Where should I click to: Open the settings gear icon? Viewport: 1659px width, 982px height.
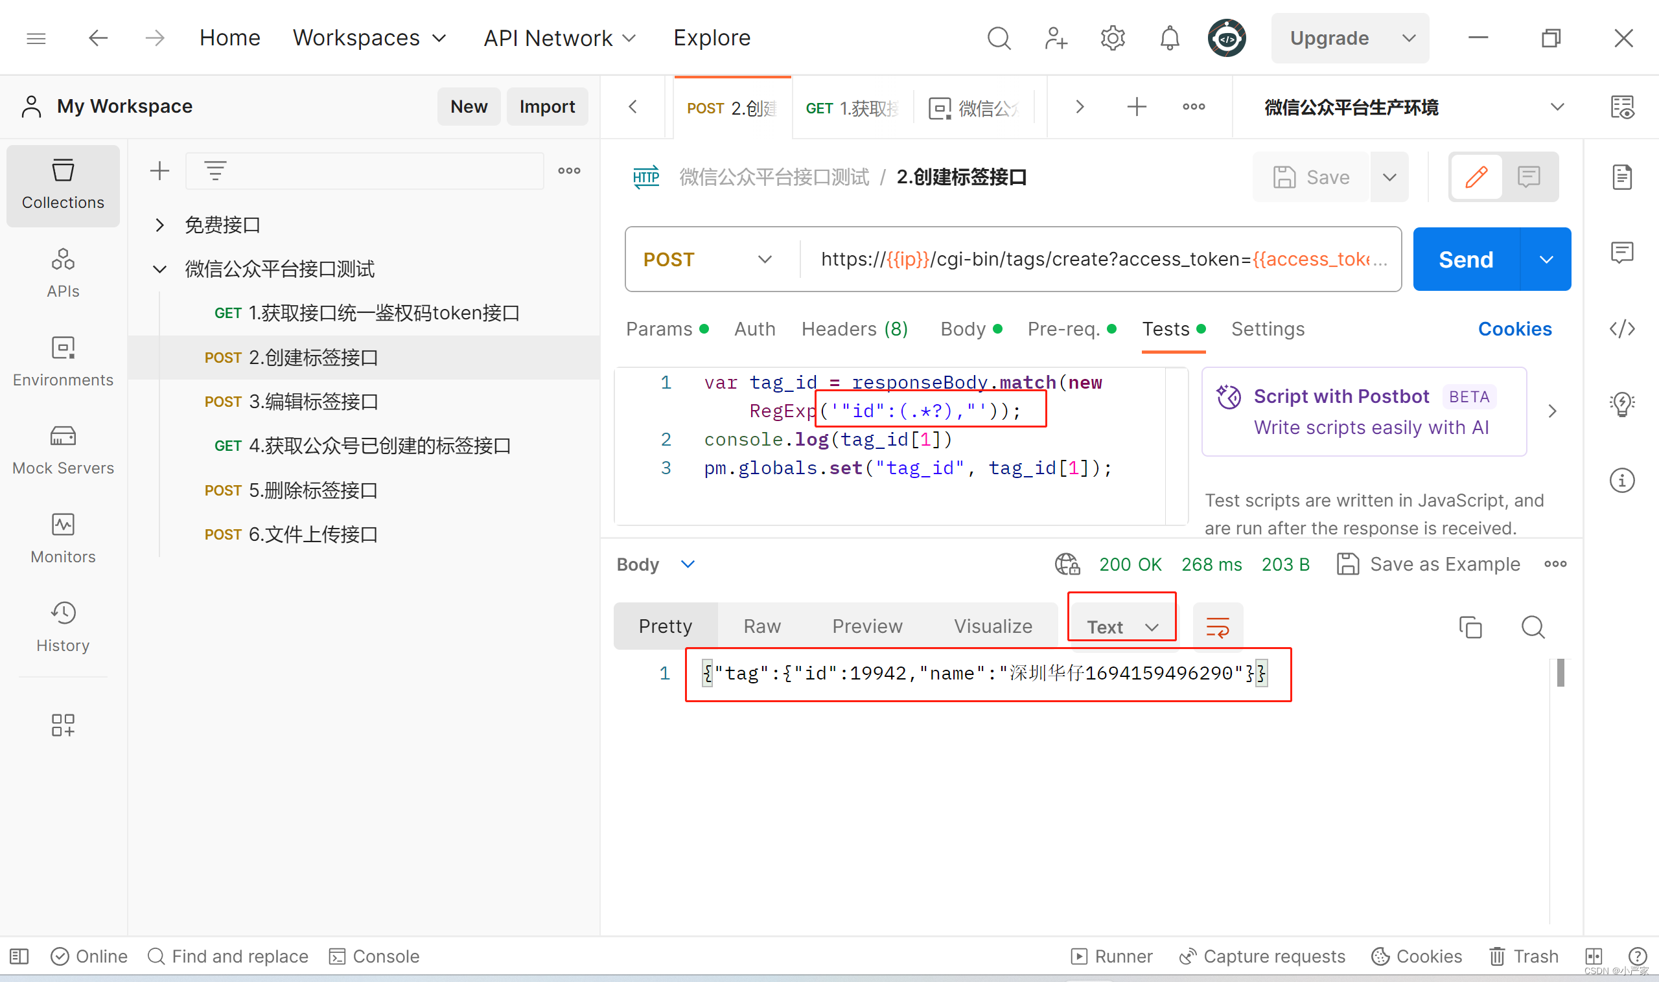pyautogui.click(x=1113, y=38)
